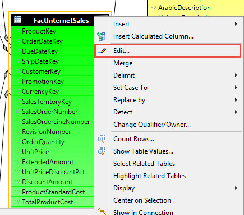Select the ProductStandardCost column

click(x=52, y=192)
